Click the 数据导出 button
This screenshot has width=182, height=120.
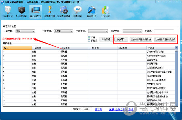(x=121, y=39)
